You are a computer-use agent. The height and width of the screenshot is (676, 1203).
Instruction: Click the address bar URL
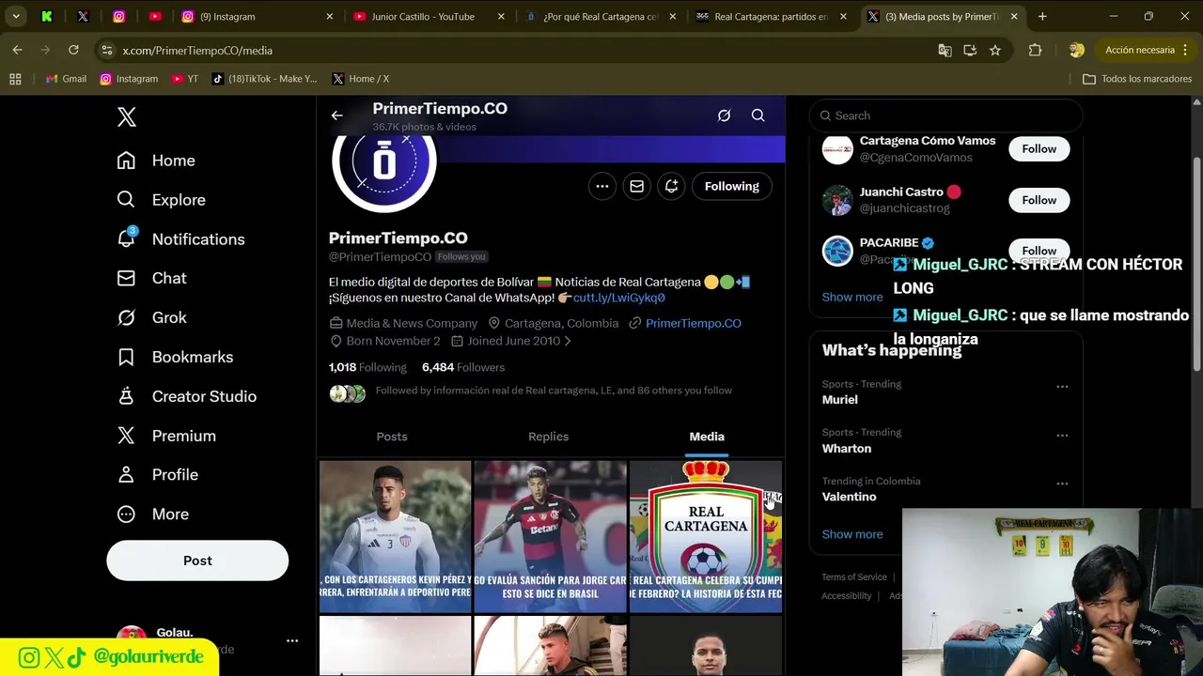[197, 50]
